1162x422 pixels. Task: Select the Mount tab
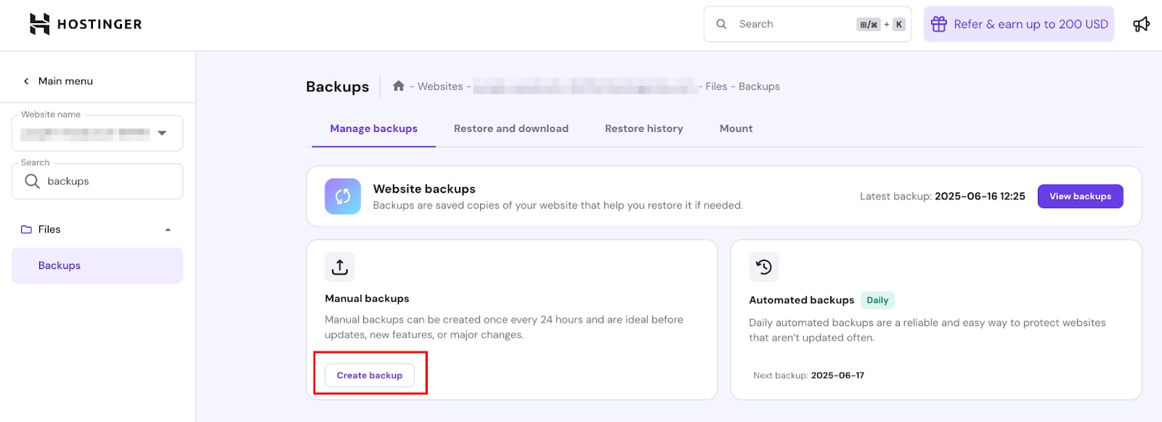(x=736, y=128)
